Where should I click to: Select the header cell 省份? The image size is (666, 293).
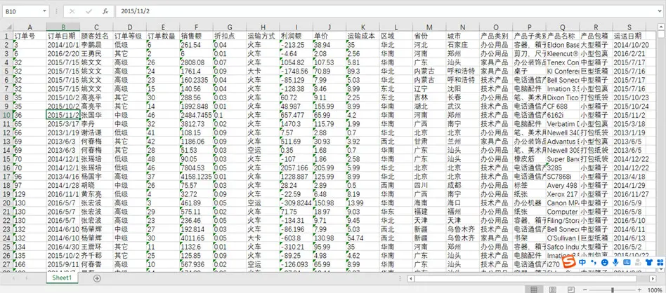point(429,36)
